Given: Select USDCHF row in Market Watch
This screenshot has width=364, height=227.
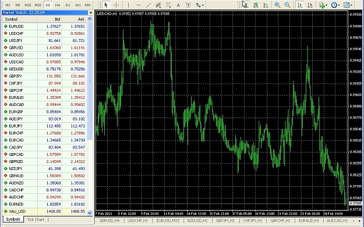Looking at the screenshot, I should coord(45,33).
